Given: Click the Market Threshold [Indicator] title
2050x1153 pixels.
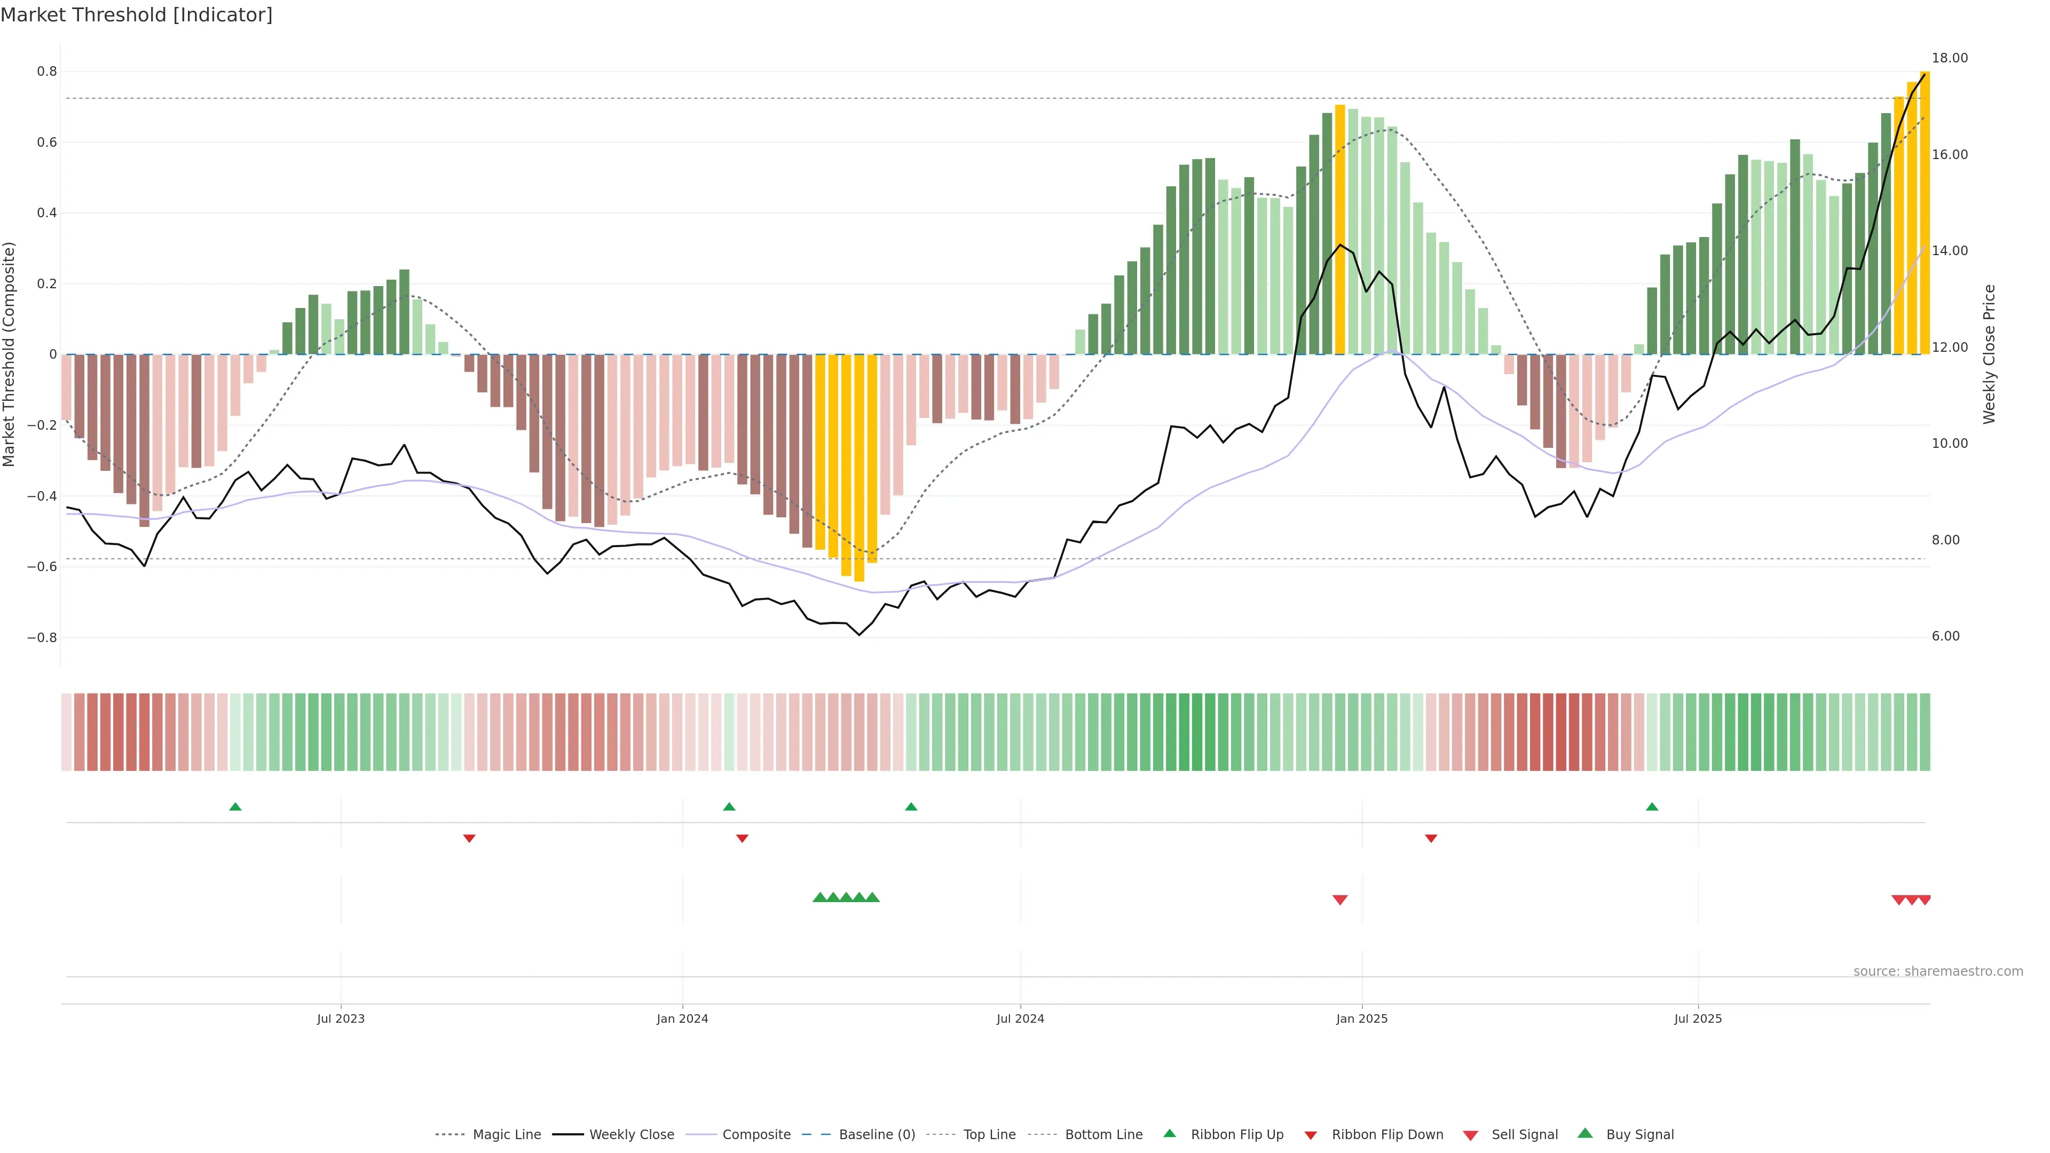Looking at the screenshot, I should pyautogui.click(x=136, y=15).
